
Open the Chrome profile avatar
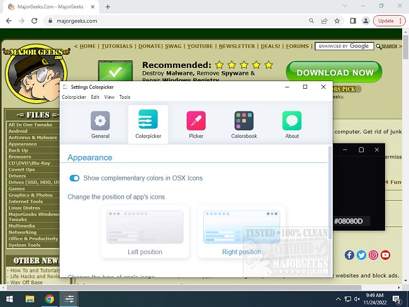point(366,21)
